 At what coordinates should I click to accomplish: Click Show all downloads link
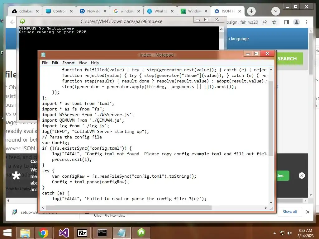[x=290, y=212]
